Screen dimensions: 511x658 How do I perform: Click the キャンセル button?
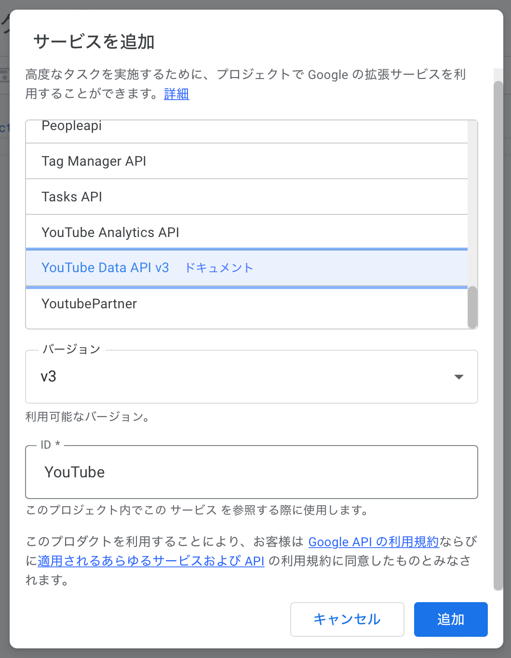(347, 619)
